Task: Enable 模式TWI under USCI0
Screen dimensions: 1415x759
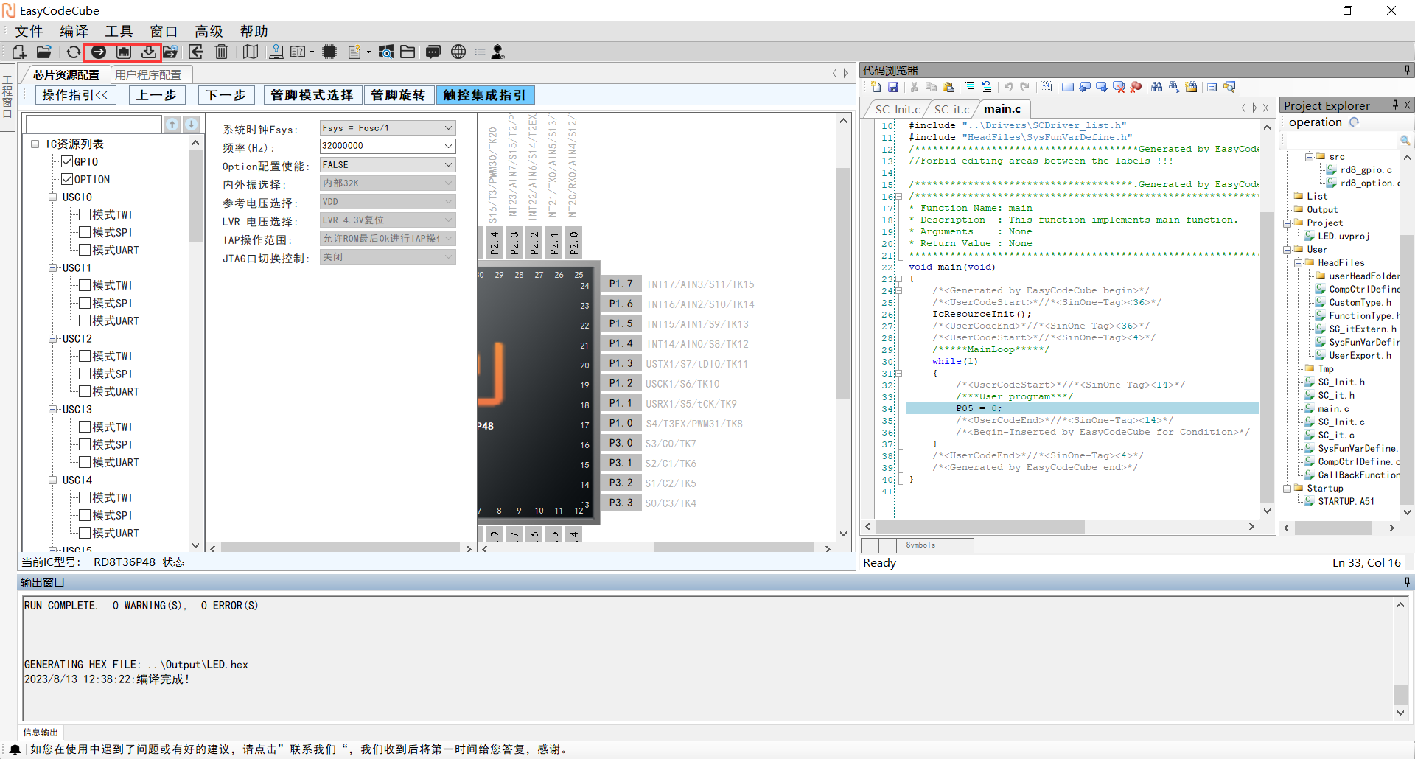Action: click(85, 214)
